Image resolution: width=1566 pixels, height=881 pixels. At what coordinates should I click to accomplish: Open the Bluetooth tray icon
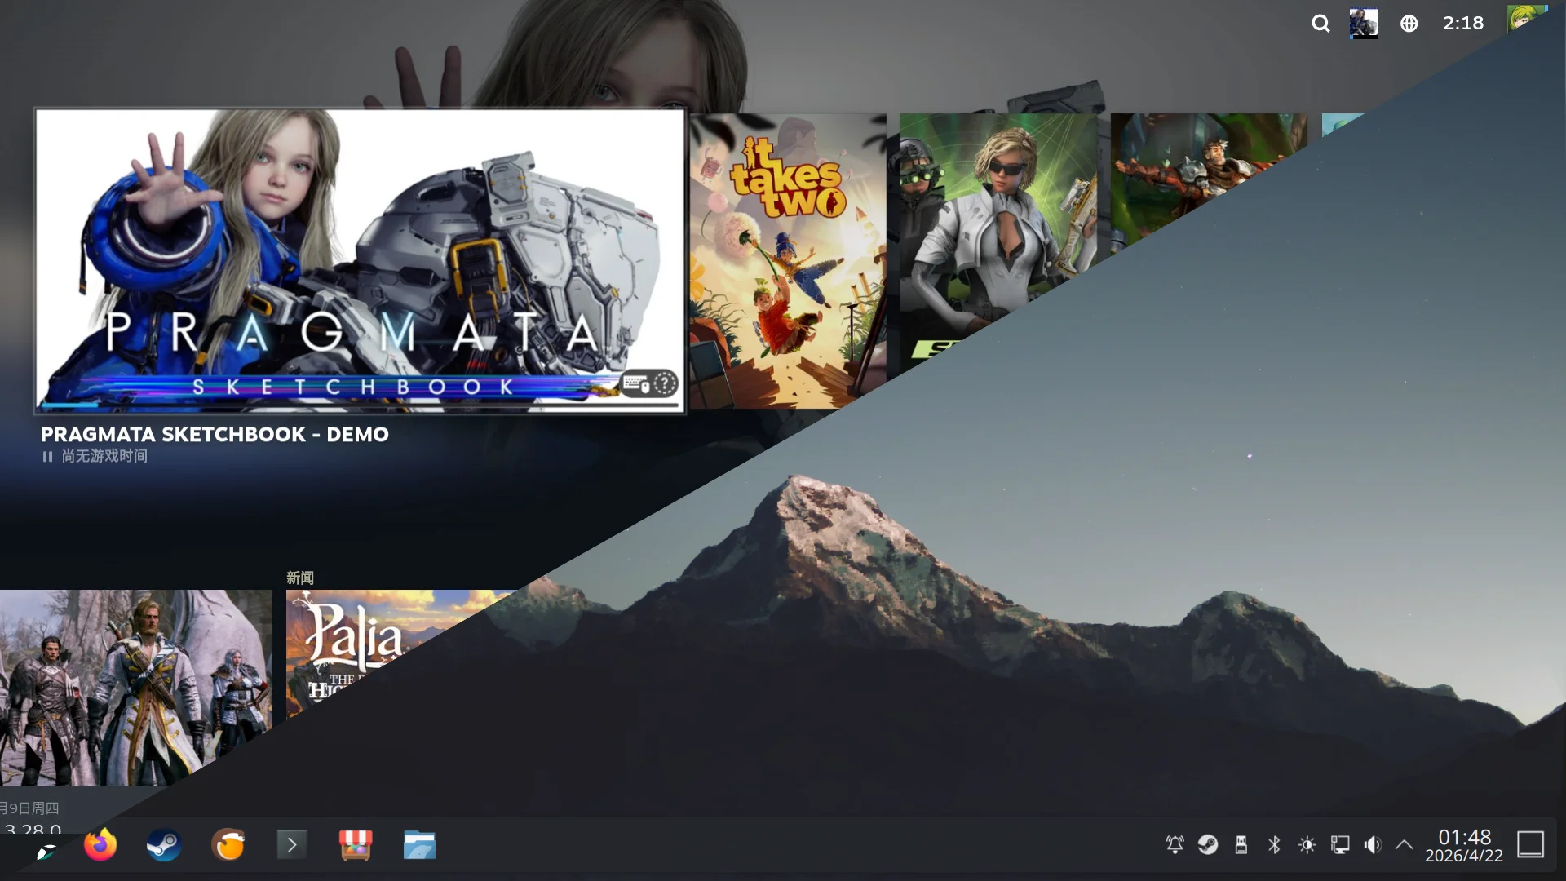[x=1274, y=844]
